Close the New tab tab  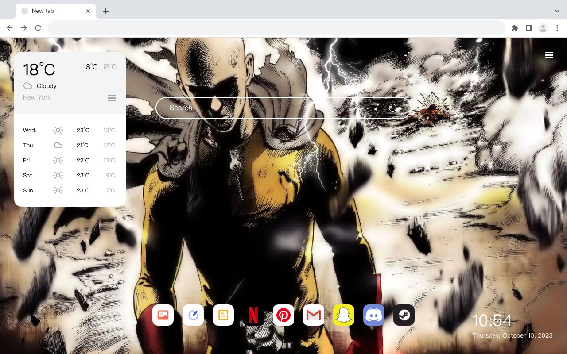pyautogui.click(x=88, y=11)
